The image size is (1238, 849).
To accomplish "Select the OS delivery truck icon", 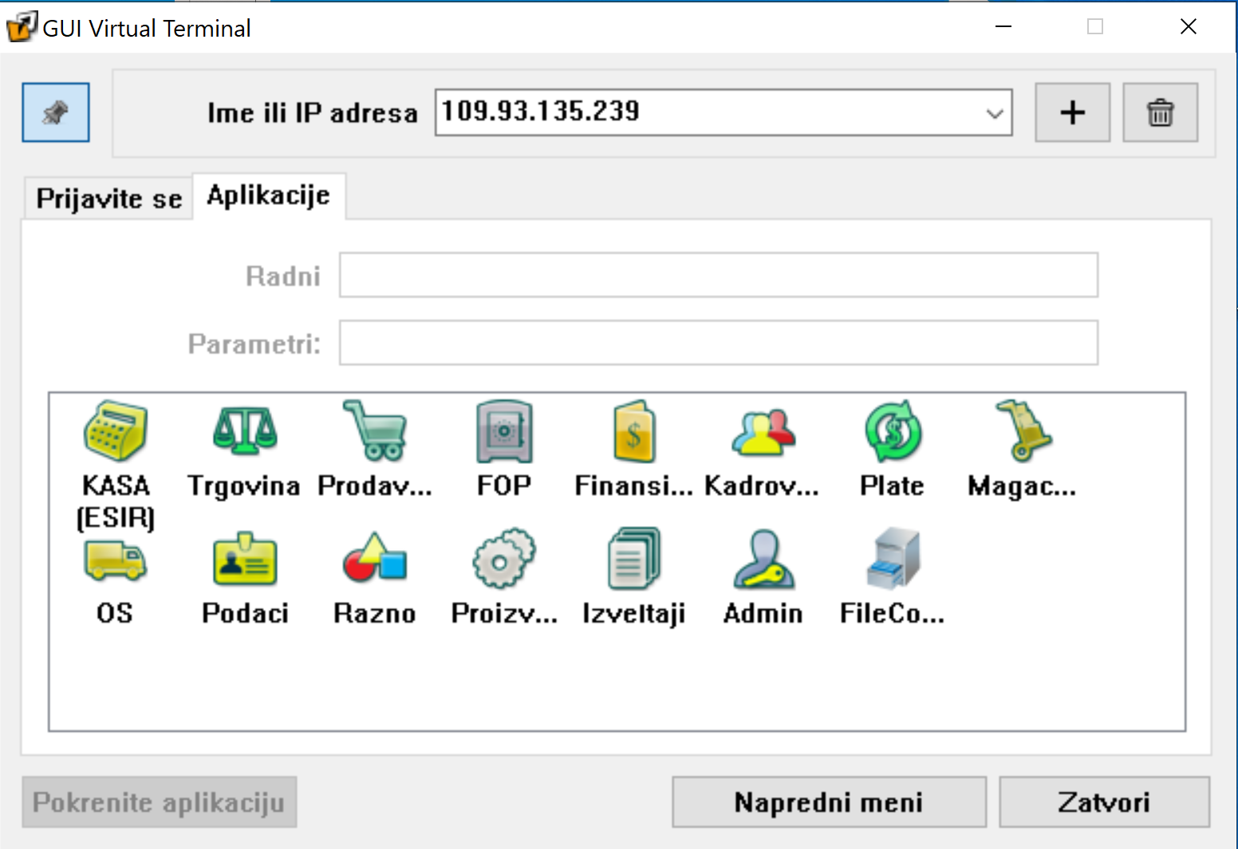I will [x=115, y=560].
